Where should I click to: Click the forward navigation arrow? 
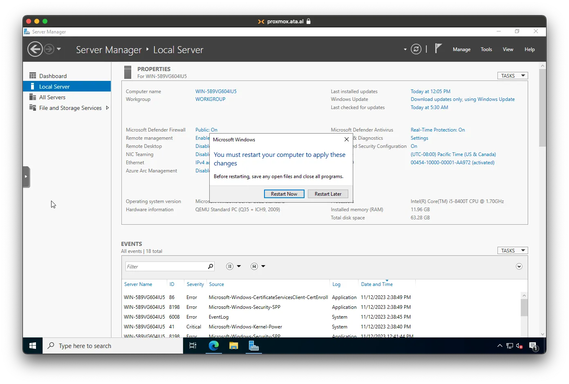49,49
